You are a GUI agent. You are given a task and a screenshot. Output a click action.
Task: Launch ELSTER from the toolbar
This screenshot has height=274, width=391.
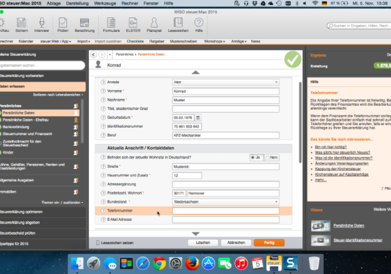click(133, 23)
